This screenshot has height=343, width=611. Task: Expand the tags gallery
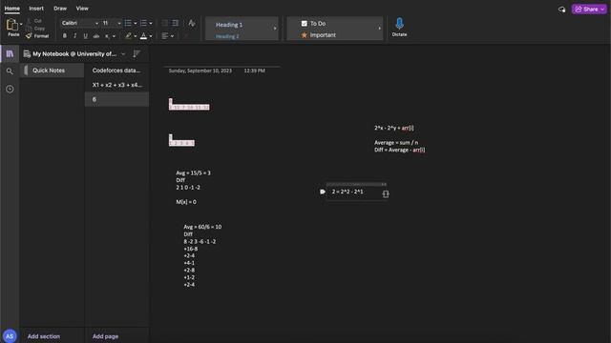379,29
